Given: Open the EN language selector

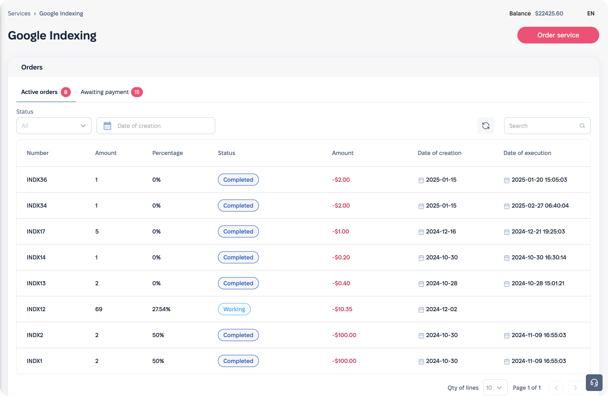Looking at the screenshot, I should (590, 13).
